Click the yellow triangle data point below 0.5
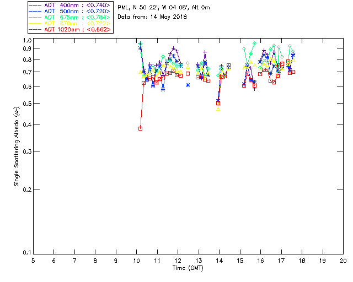This screenshot has height=282, width=353. click(x=218, y=109)
